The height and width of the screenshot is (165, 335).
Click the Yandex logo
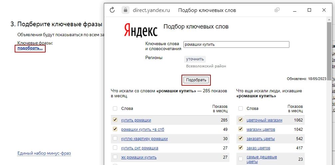tap(141, 30)
